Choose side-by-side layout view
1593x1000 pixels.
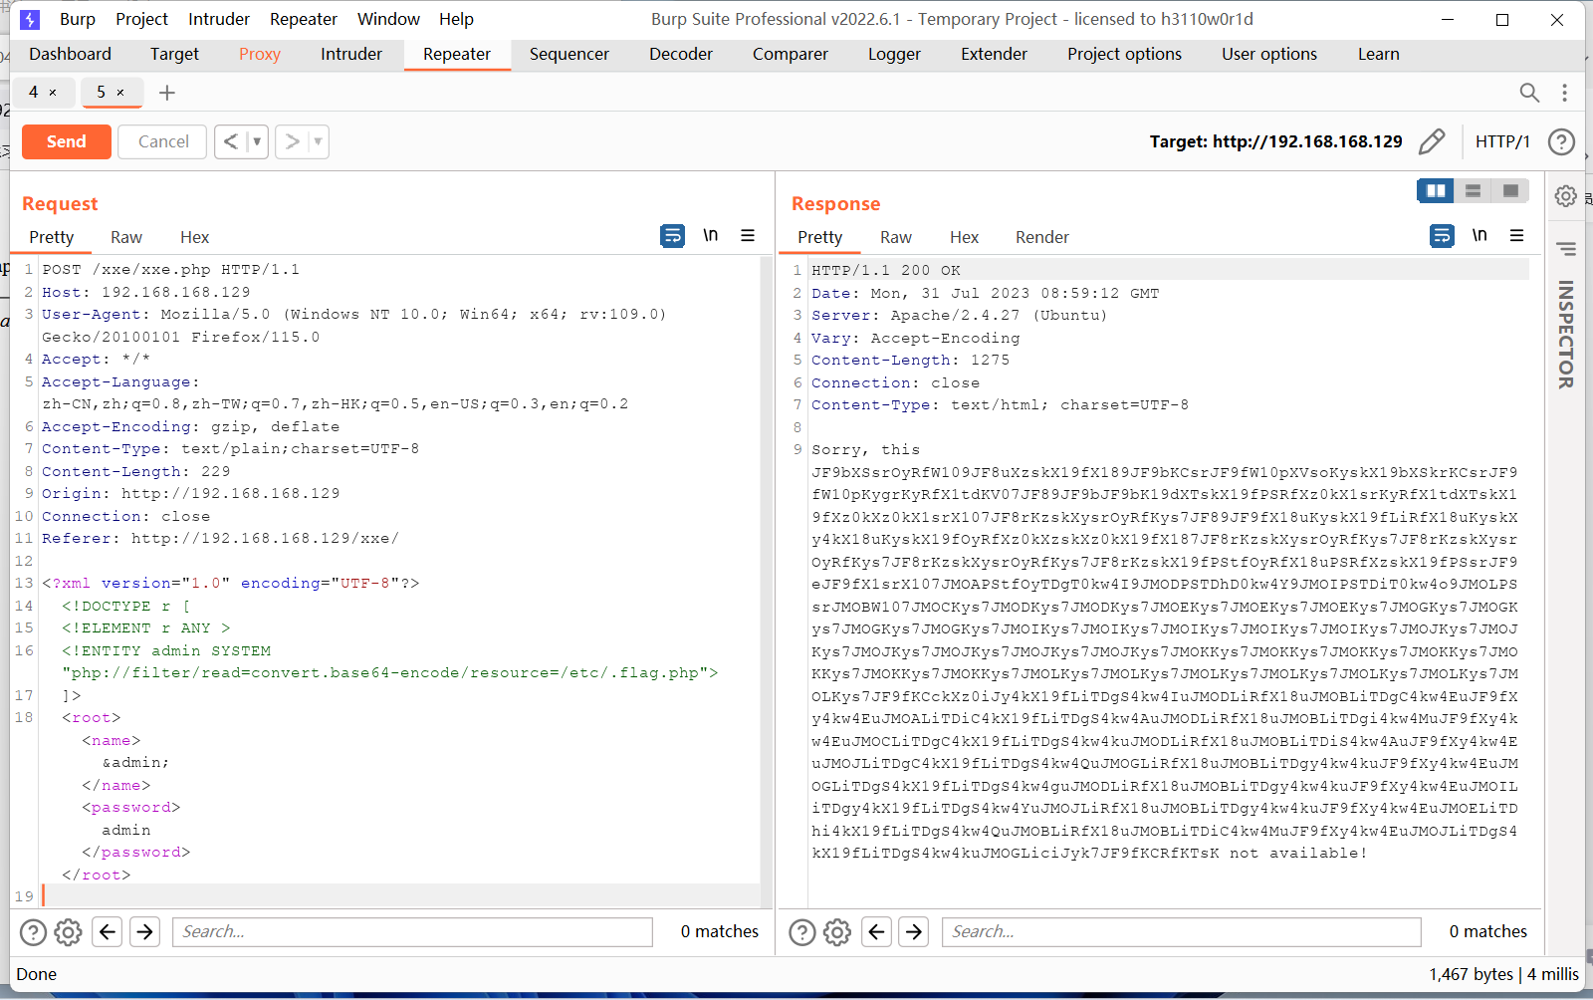coord(1436,190)
